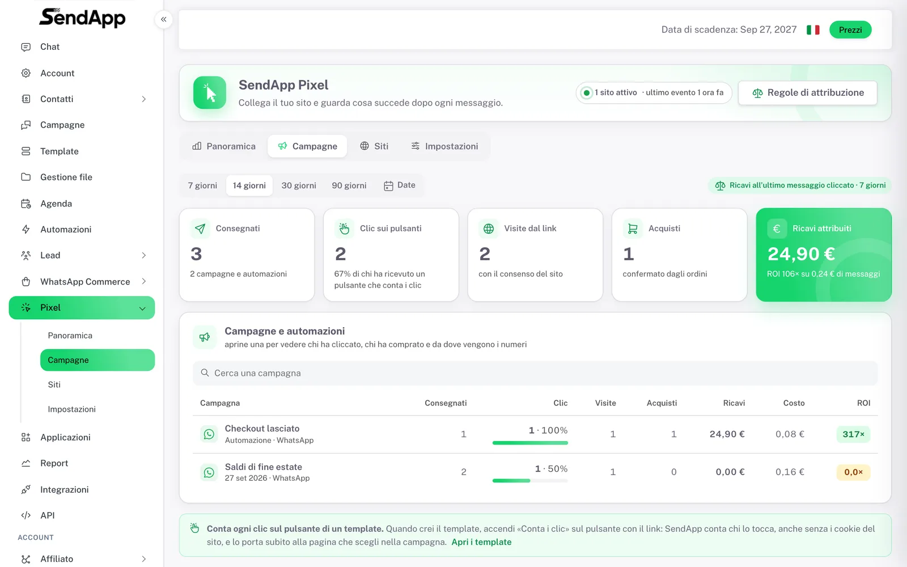Click the hand icon on Clic sui pulsanti card

[x=344, y=229]
